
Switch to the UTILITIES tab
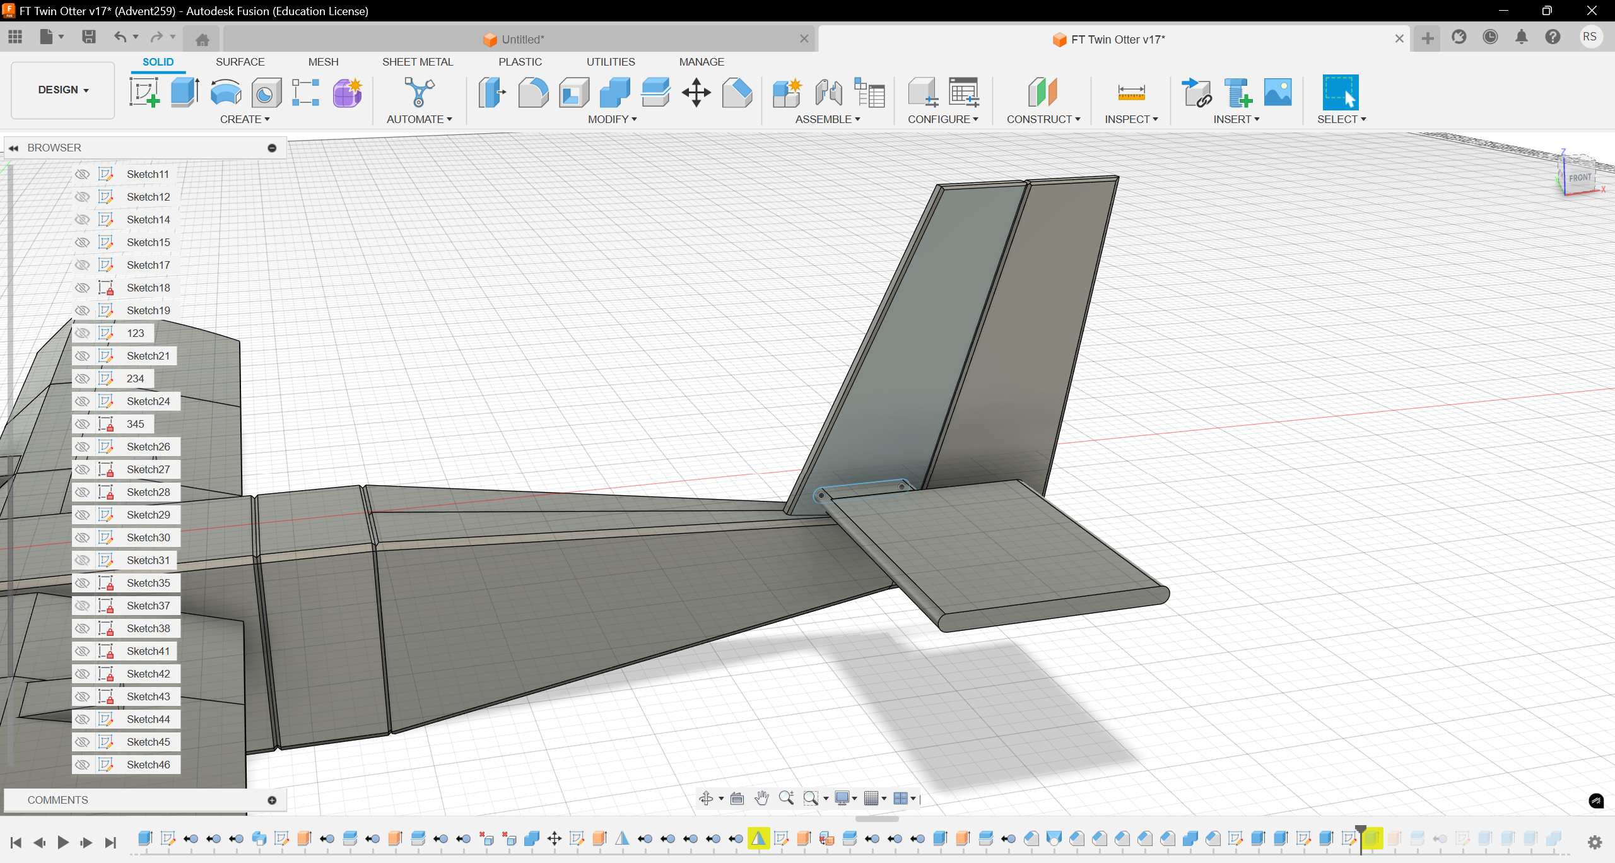click(x=611, y=62)
